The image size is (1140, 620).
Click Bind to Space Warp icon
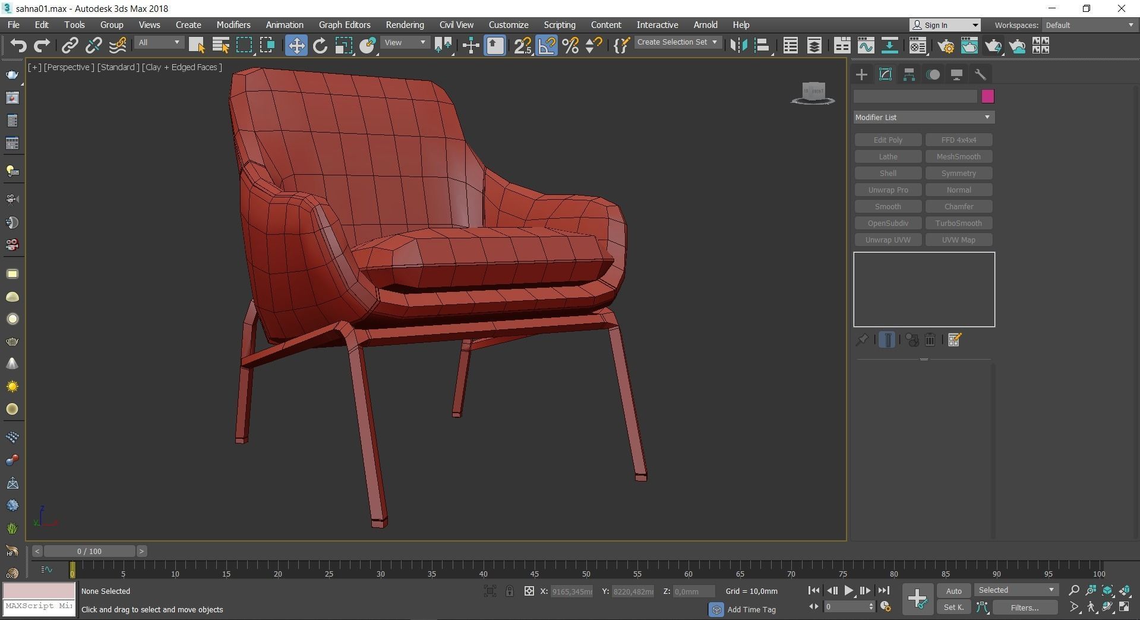[118, 46]
